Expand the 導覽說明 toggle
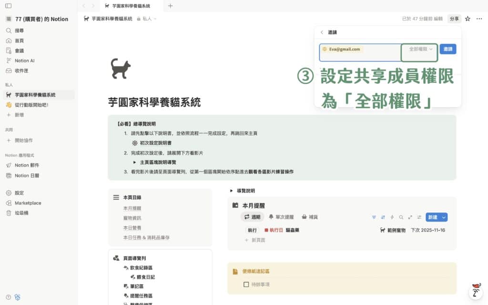Screen dimensions: 488x305 coord(232,191)
